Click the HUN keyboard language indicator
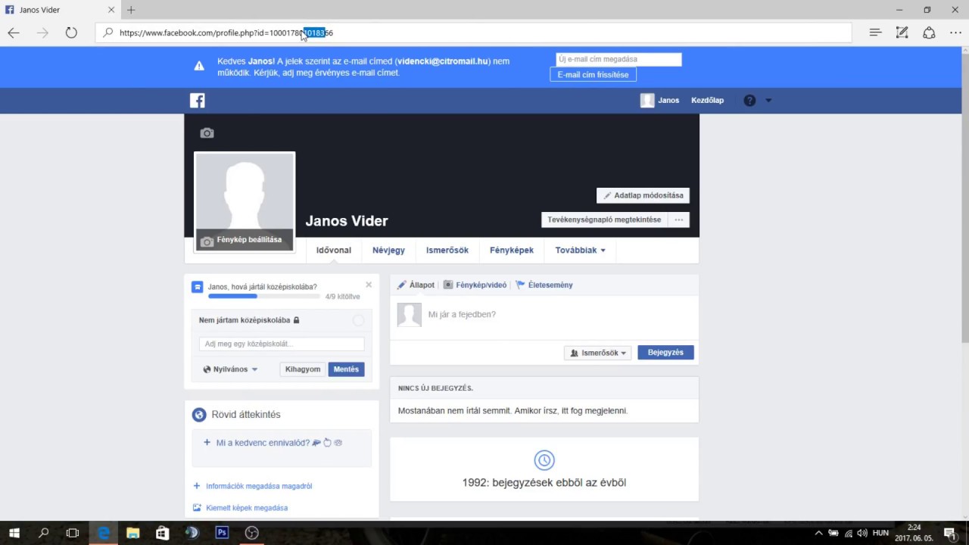Image resolution: width=969 pixels, height=545 pixels. click(880, 533)
